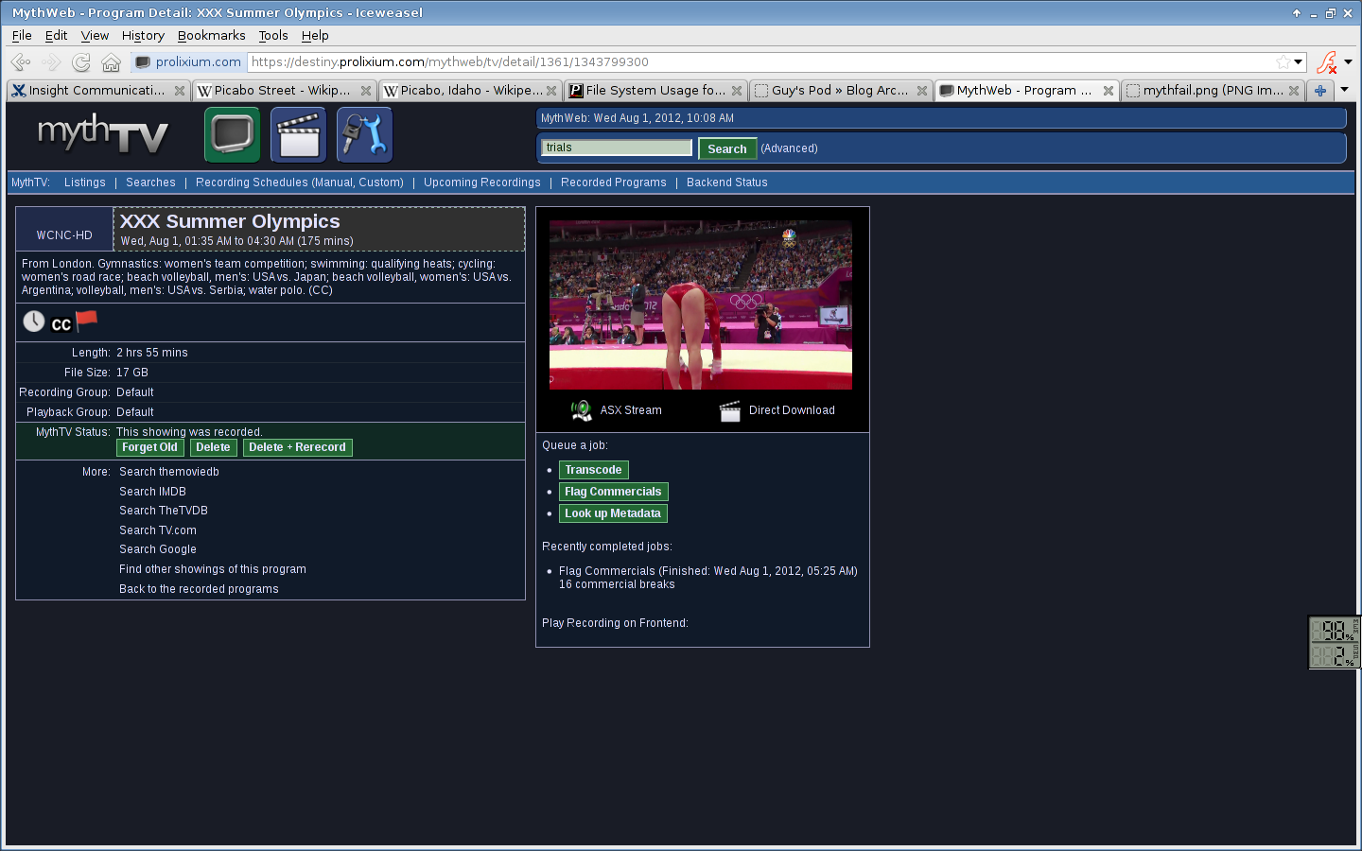Close the Insight Communications tab
Viewport: 1362px width, 851px height.
coord(180,91)
